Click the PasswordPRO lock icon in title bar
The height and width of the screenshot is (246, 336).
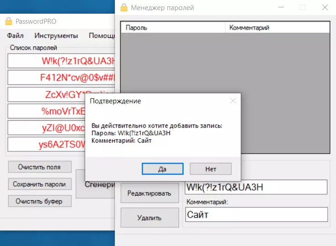pos(9,21)
